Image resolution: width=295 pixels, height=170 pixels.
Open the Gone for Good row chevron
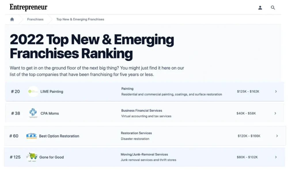[x=276, y=157]
